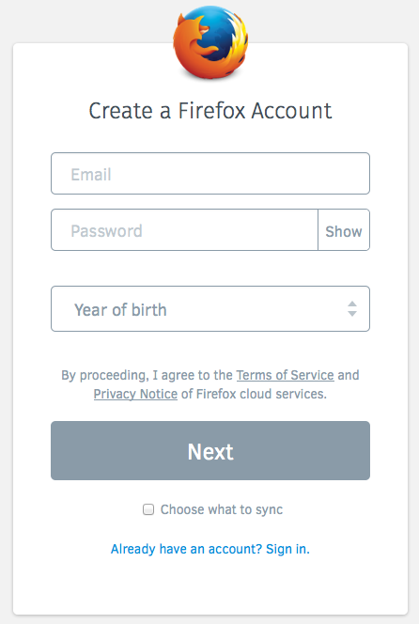Click the Next button
Image resolution: width=419 pixels, height=624 pixels.
coord(210,450)
